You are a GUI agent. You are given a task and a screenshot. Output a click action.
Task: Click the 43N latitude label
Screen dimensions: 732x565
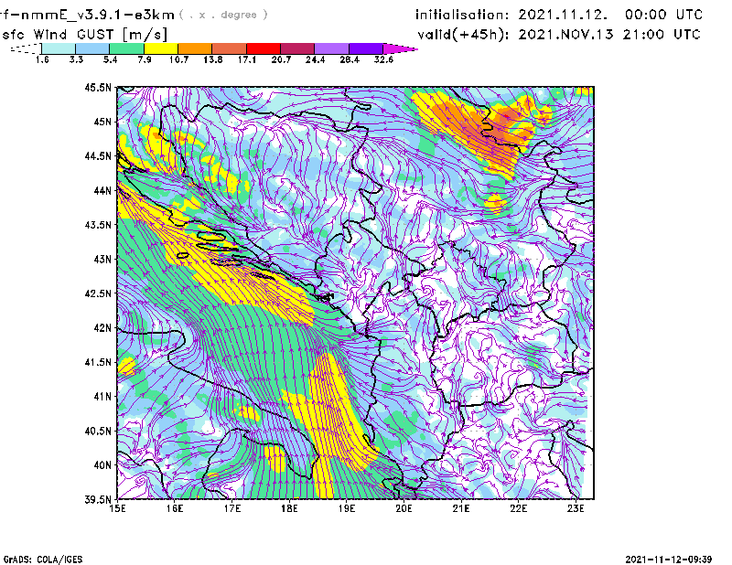(102, 259)
